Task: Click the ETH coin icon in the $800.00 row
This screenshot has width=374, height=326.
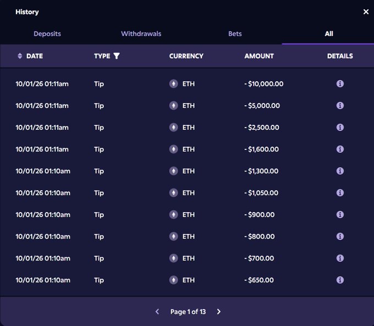Action: click(174, 236)
